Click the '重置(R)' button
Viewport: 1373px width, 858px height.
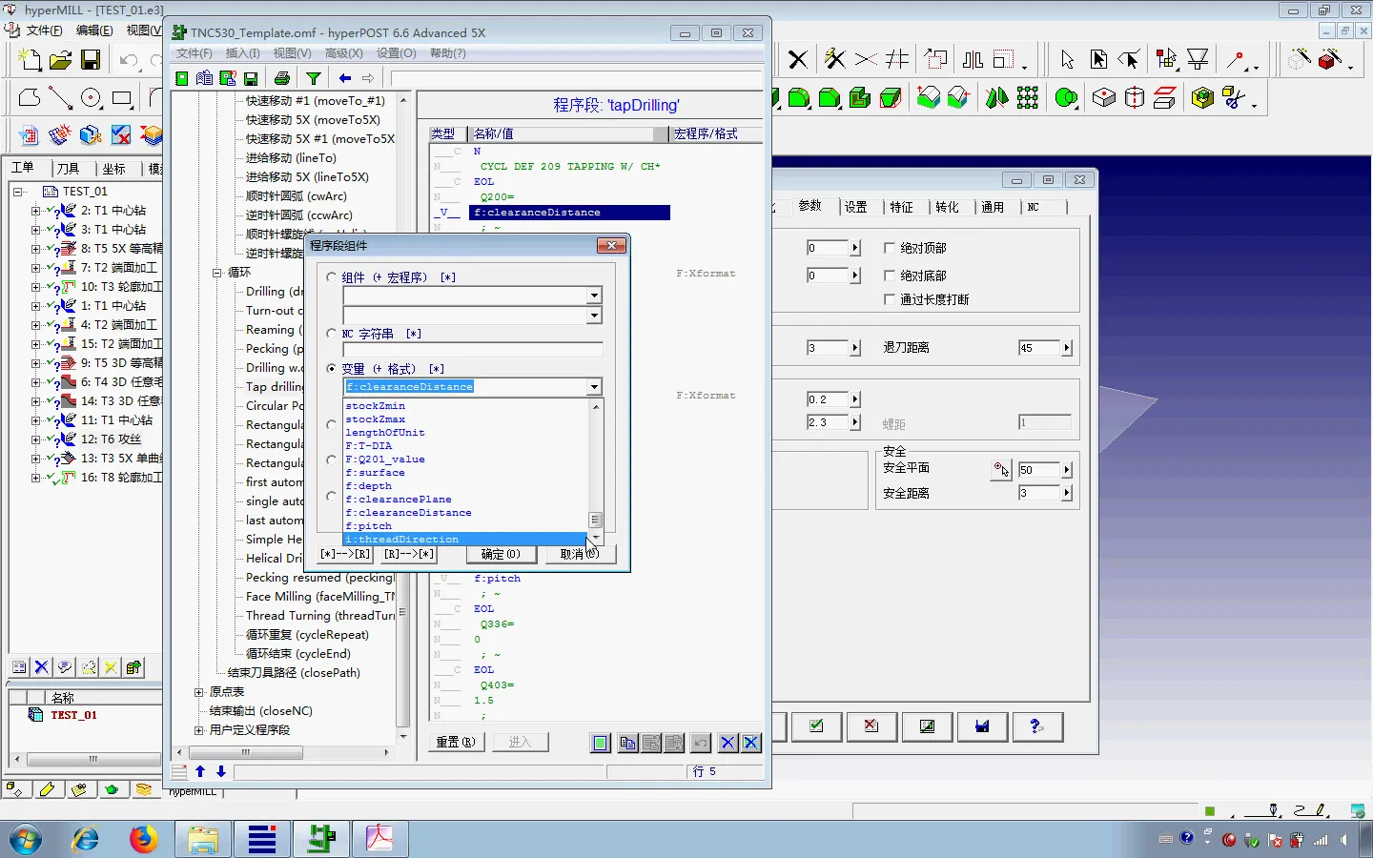pyautogui.click(x=456, y=742)
